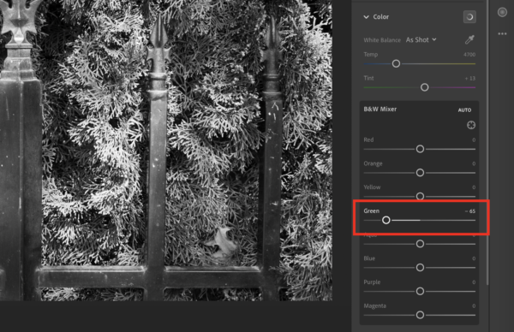This screenshot has height=332, width=514.
Task: Click the B&W Mixer heading
Action: [380, 109]
